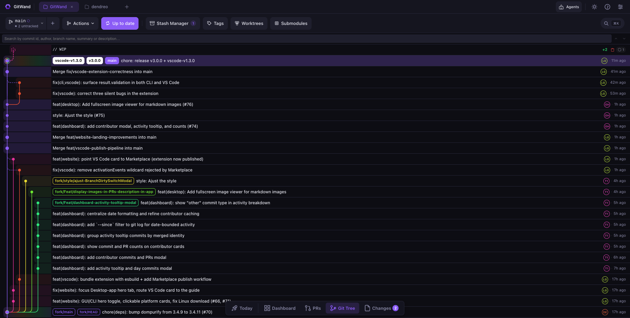This screenshot has width=630, height=318.
Task: Jump to next search result chevron
Action: click(x=624, y=39)
